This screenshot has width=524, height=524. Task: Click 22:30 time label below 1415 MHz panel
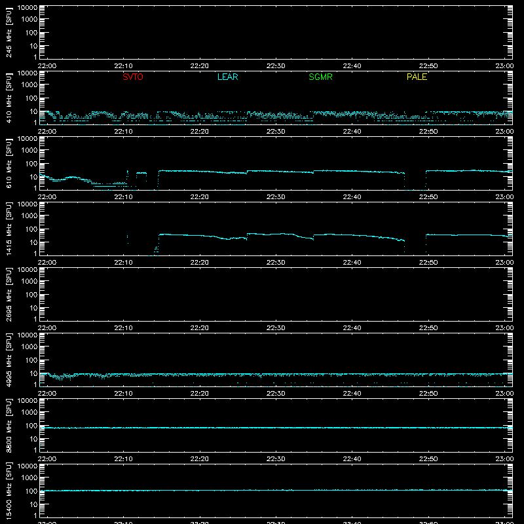point(276,263)
